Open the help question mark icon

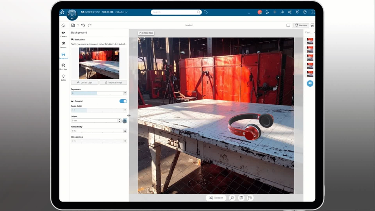pos(305,12)
